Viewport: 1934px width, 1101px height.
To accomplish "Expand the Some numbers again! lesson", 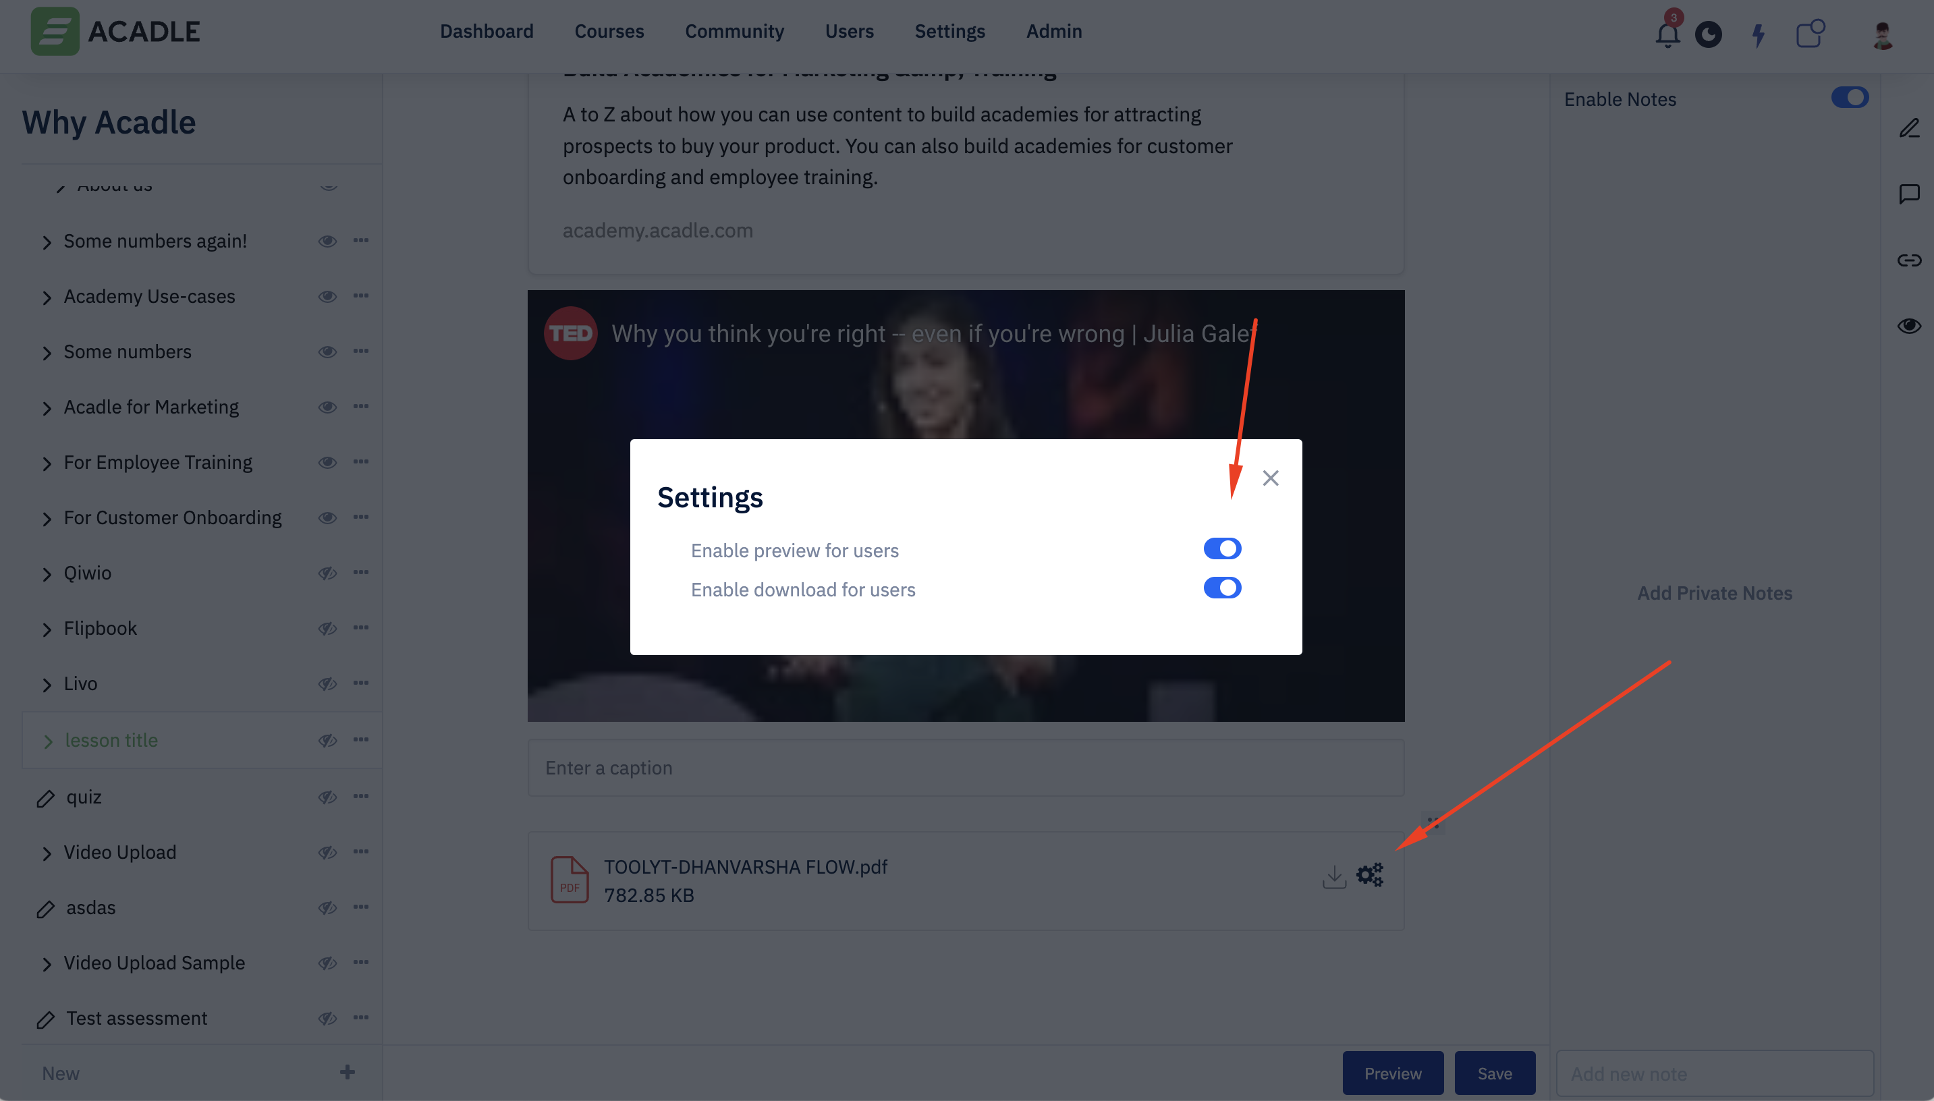I will pos(47,243).
